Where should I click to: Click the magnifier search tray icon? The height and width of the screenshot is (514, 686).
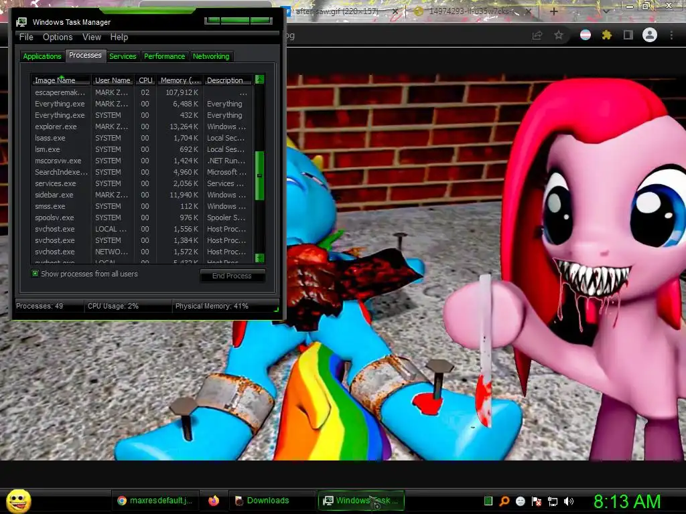(x=504, y=501)
